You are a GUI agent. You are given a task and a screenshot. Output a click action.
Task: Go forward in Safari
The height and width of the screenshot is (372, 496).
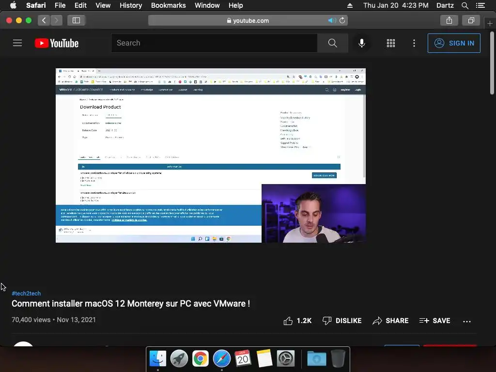point(56,20)
